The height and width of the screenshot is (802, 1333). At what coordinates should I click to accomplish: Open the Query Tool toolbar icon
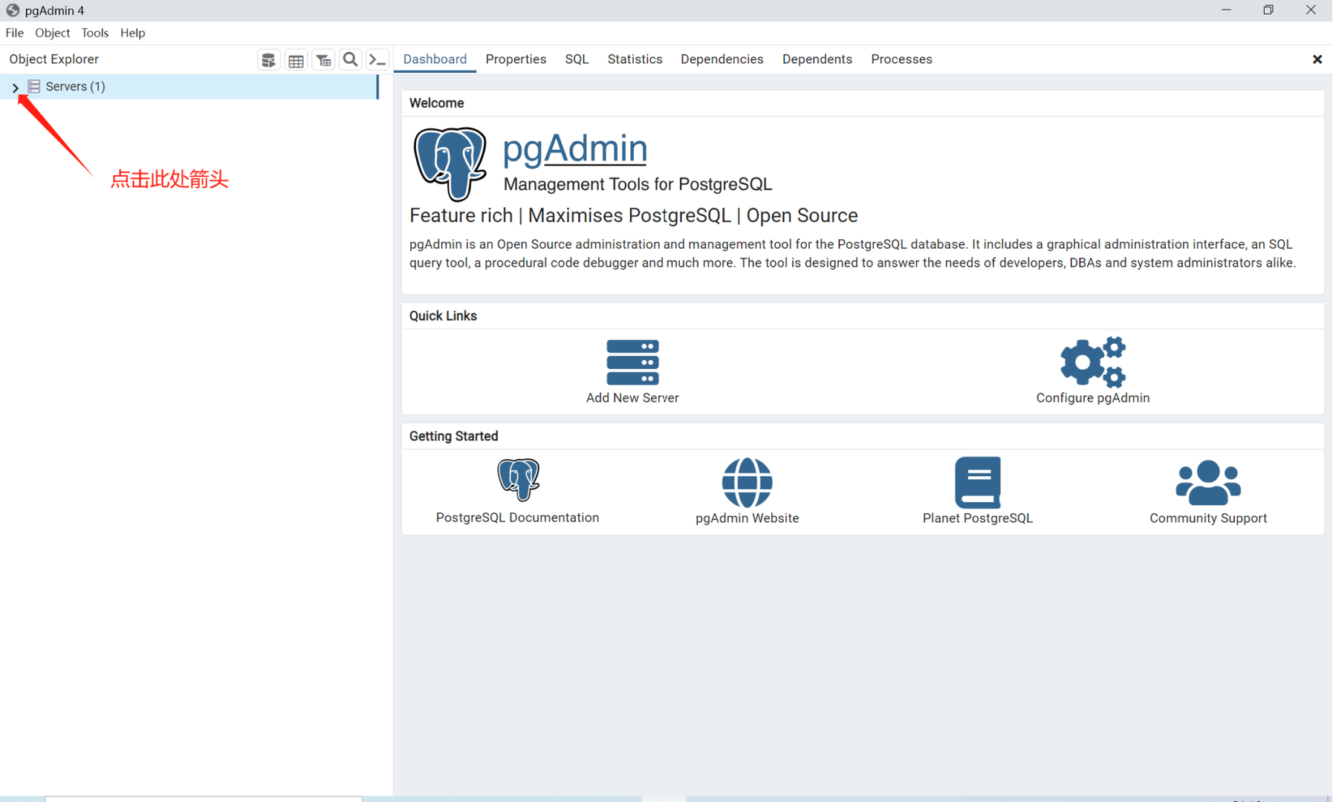click(269, 60)
